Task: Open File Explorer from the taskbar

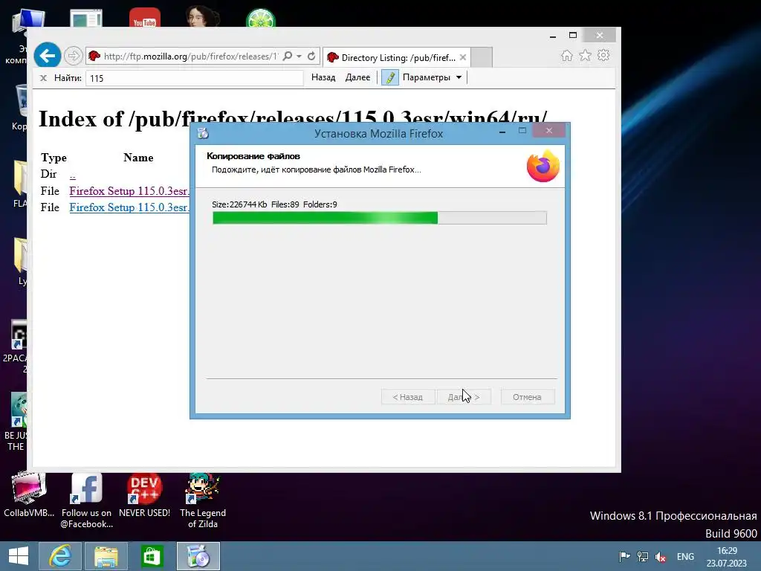Action: coord(106,556)
